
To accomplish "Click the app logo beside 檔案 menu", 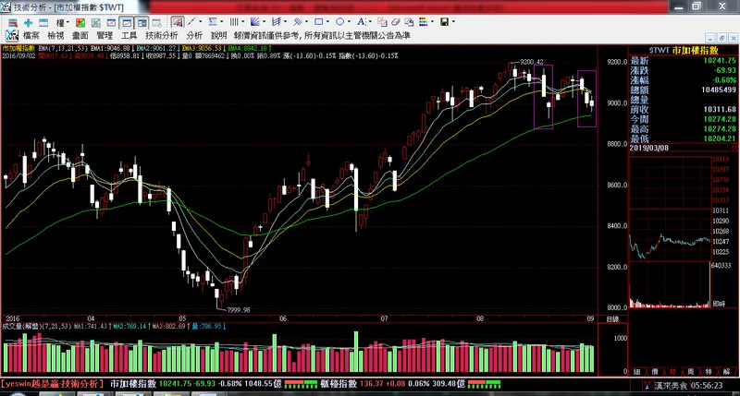I will 11,35.
